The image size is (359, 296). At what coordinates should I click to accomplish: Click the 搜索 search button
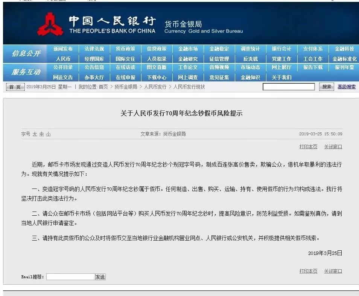pos(327,87)
